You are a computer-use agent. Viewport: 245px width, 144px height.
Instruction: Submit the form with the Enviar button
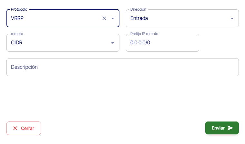222,128
